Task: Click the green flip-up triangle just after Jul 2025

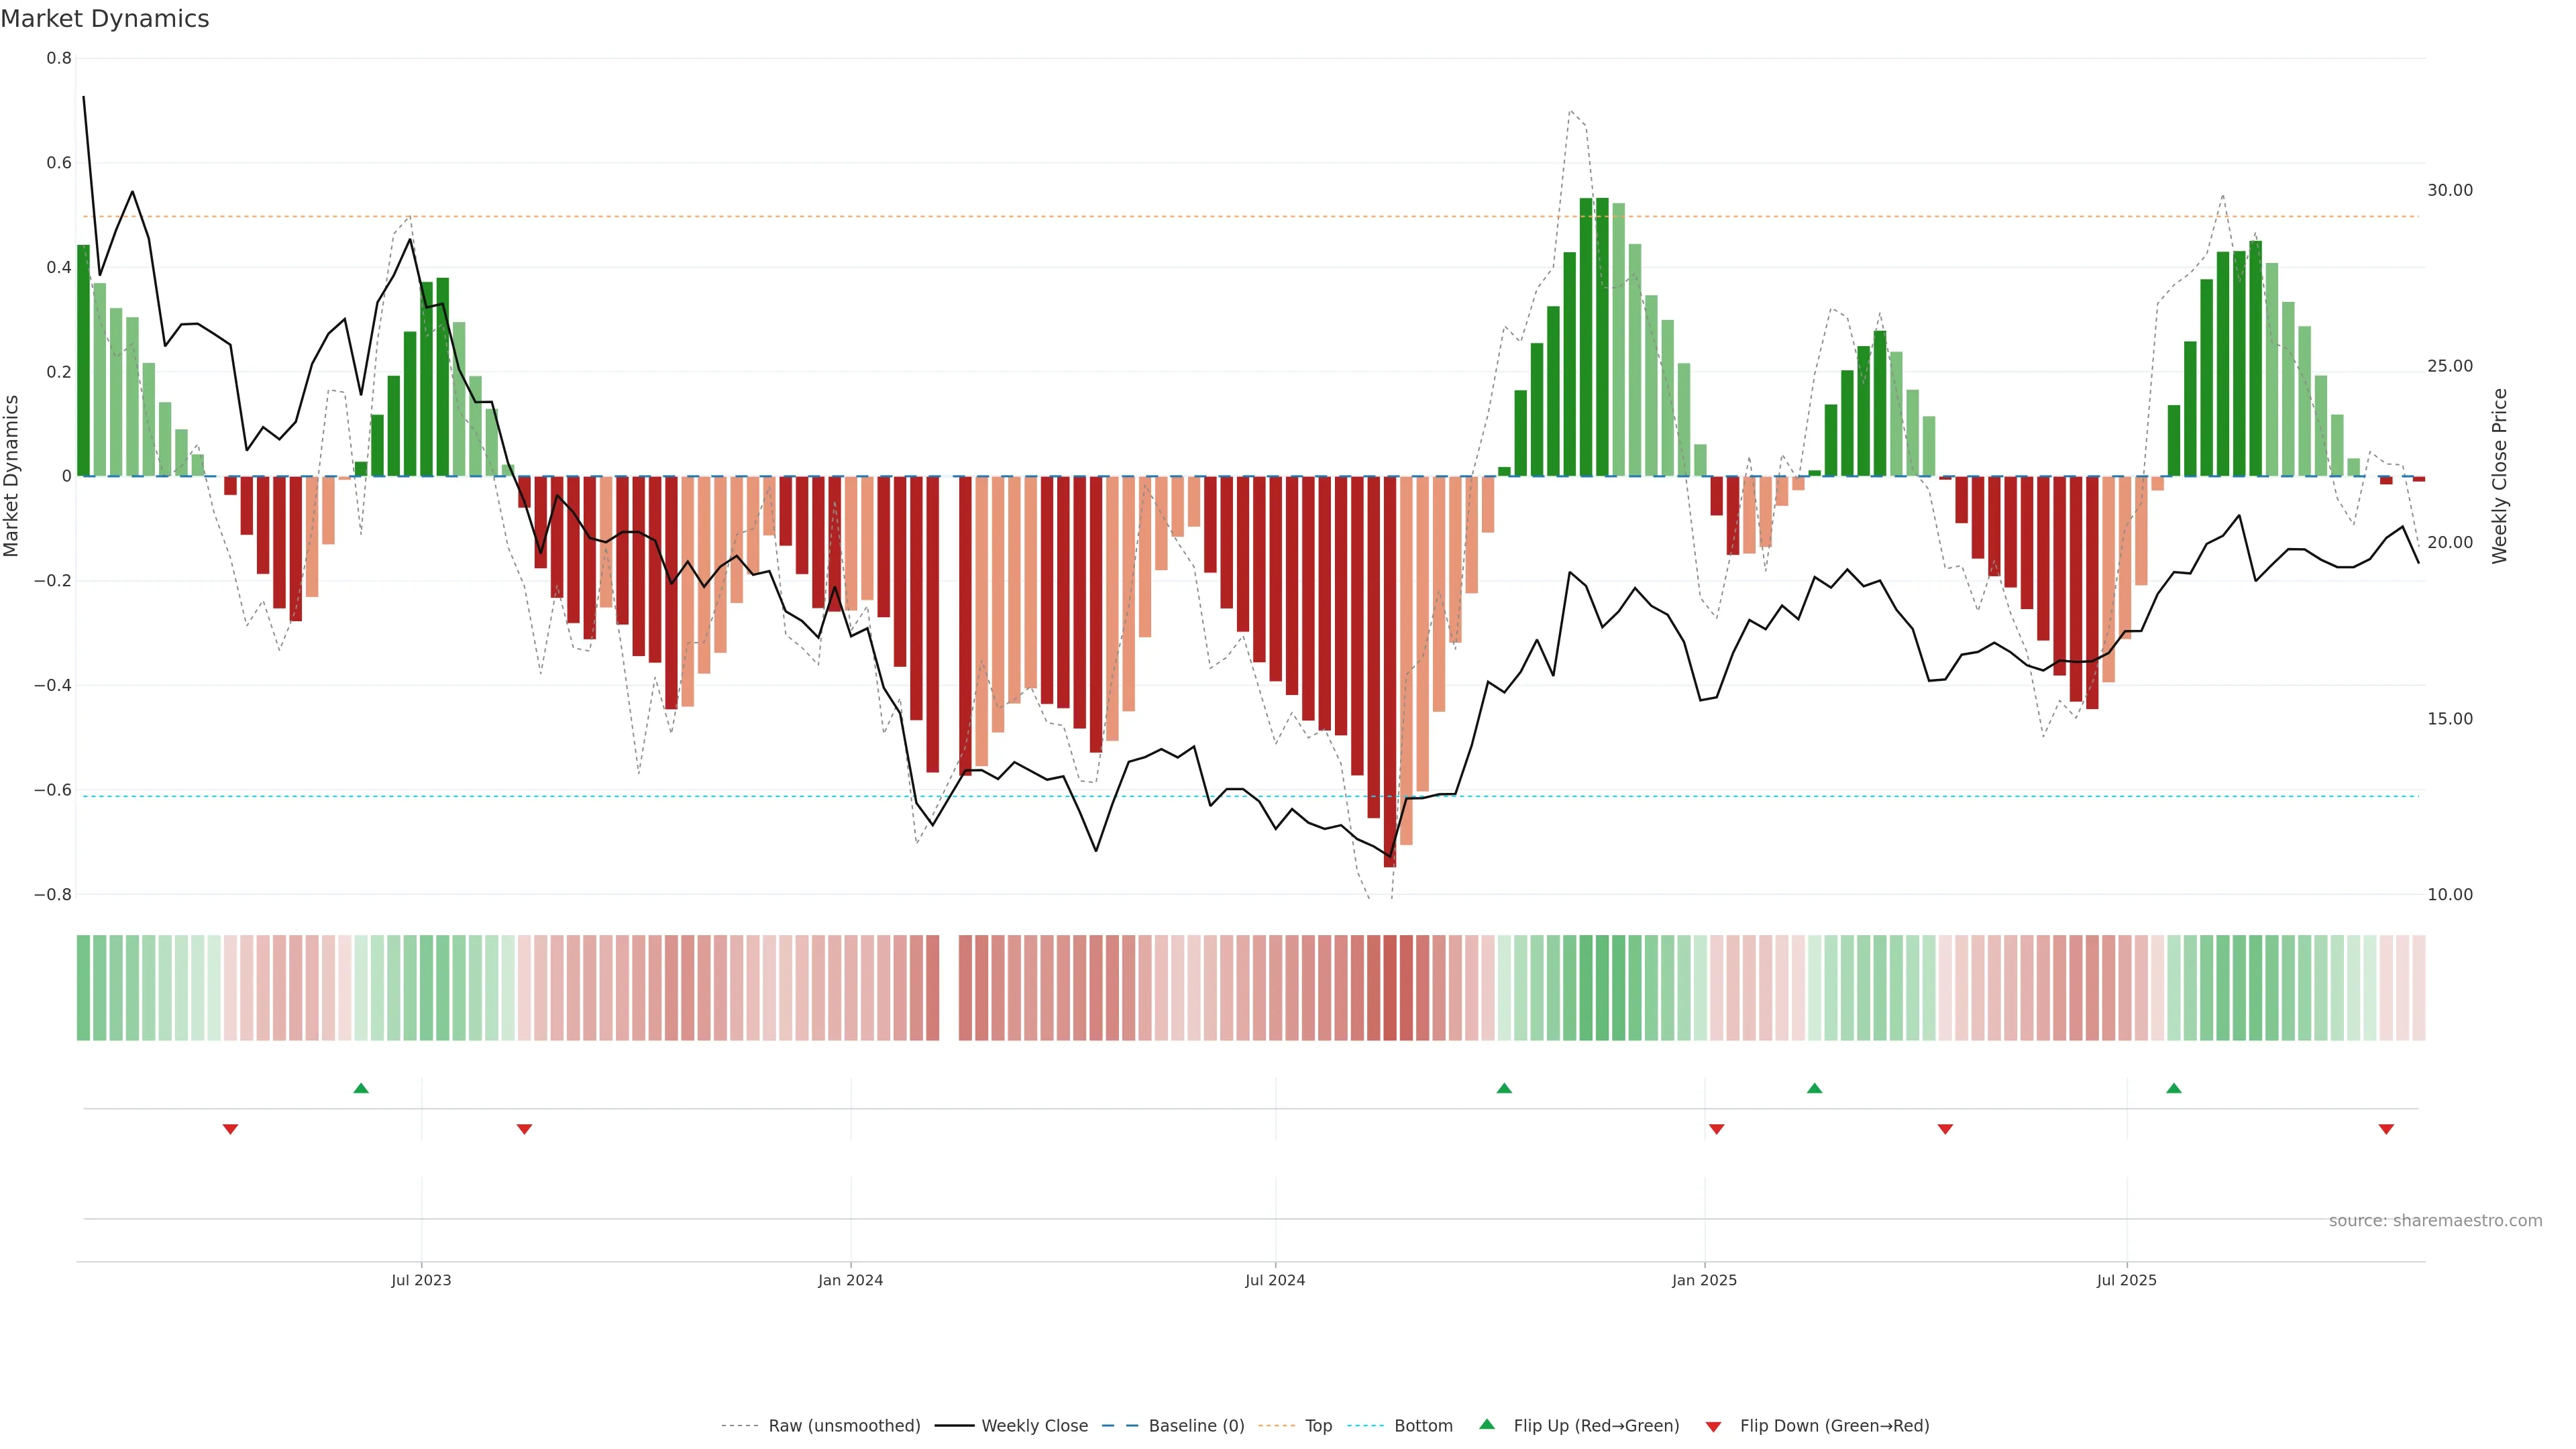Action: tap(2173, 1088)
